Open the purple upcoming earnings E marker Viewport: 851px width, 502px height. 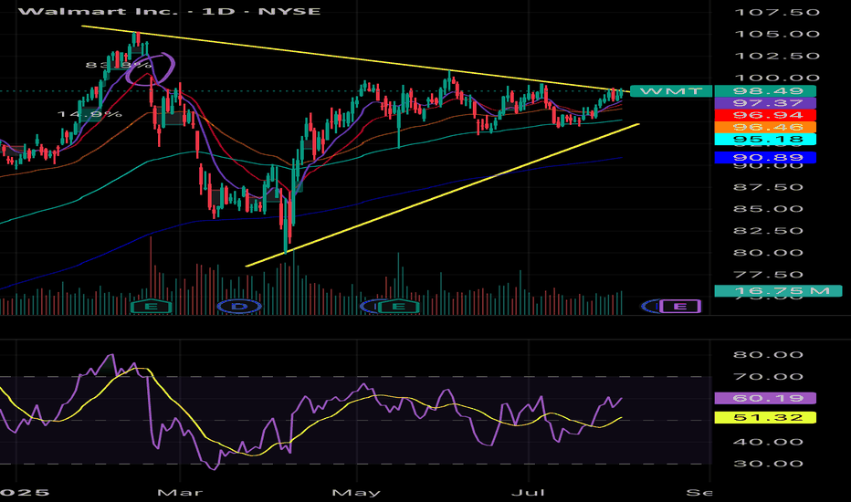(679, 307)
